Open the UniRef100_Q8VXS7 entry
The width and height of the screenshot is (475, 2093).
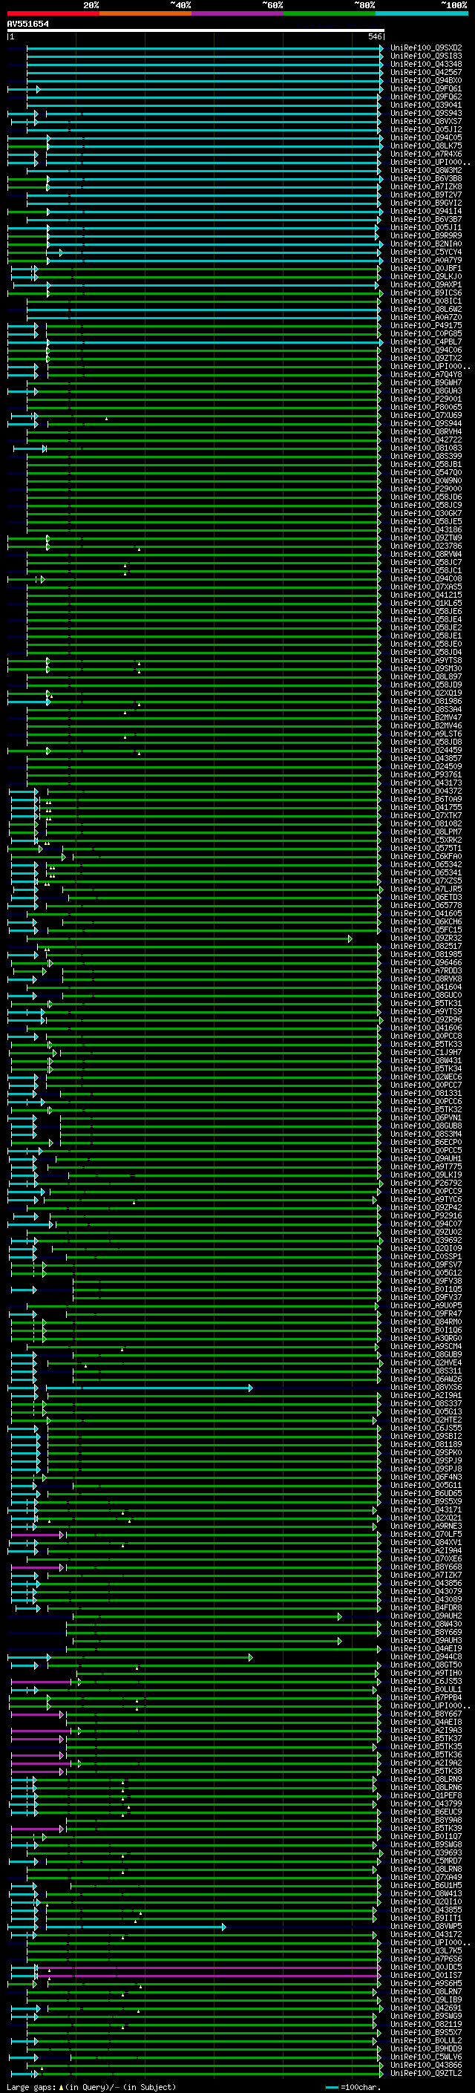click(x=426, y=121)
